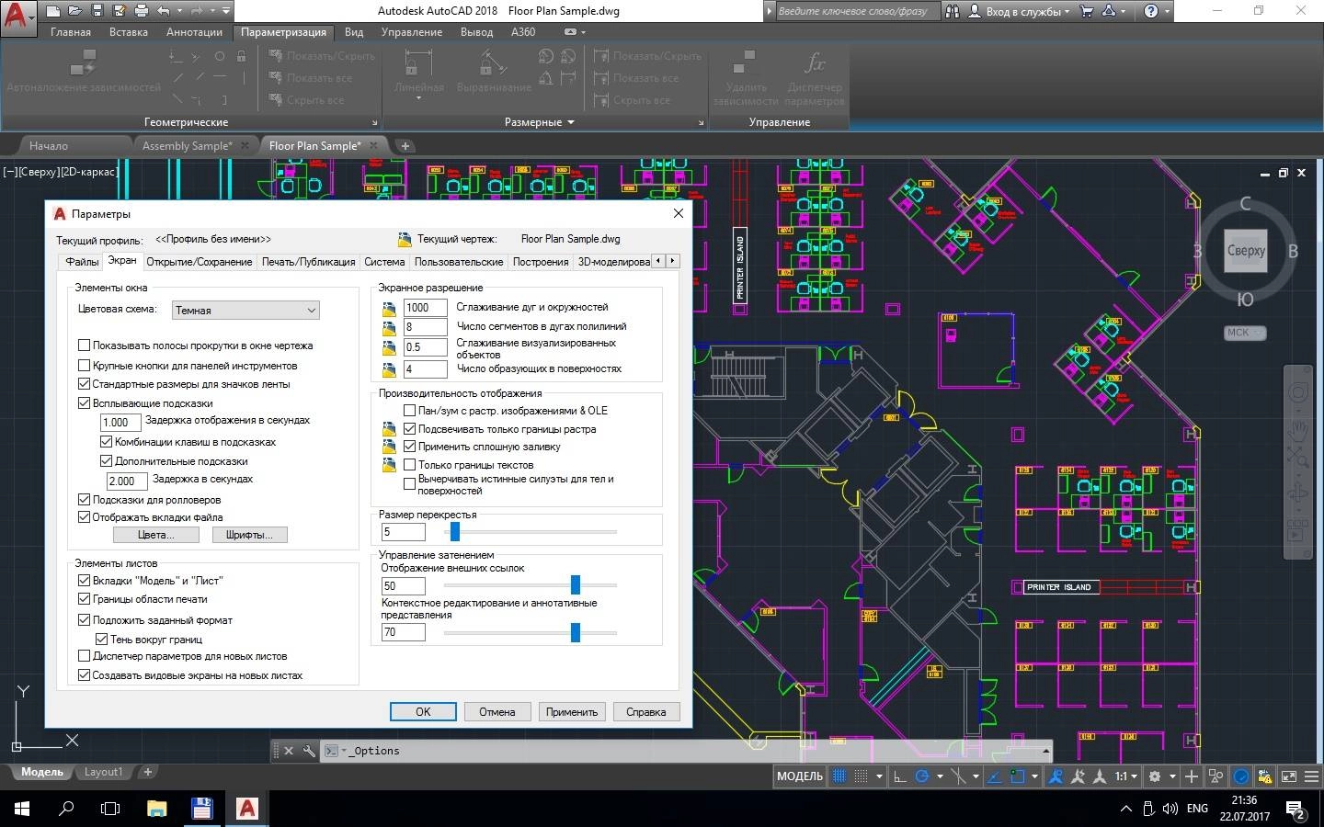
Task: Click the search binoculars icon in title bar
Action: click(953, 11)
